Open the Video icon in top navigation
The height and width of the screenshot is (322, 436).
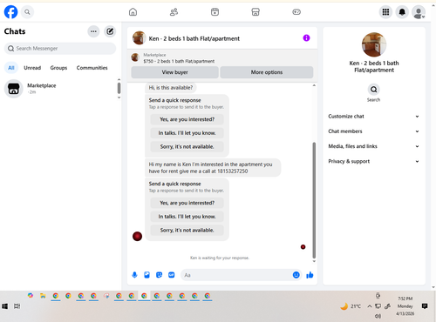pyautogui.click(x=215, y=12)
